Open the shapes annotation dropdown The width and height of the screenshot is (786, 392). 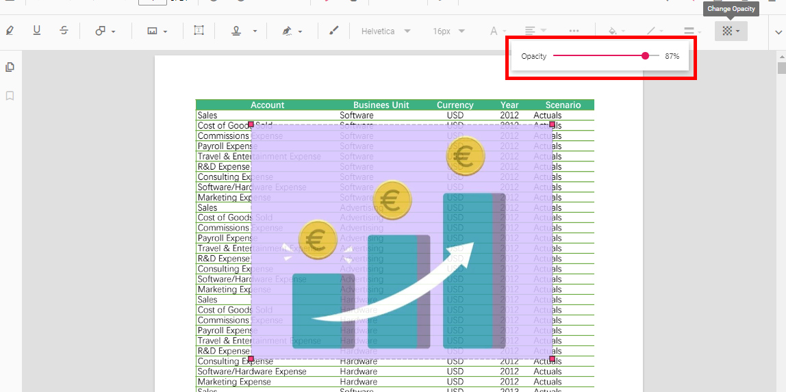(105, 31)
